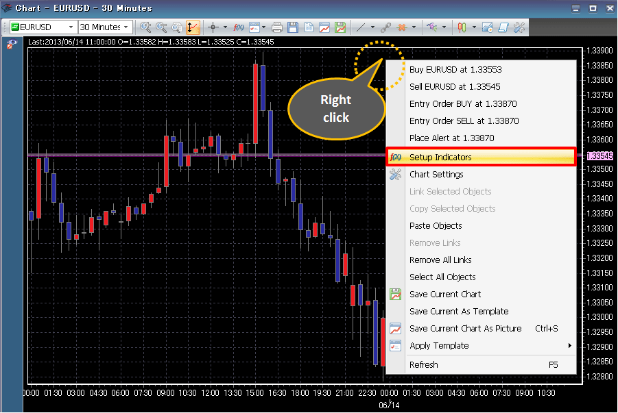This screenshot has width=618, height=413.
Task: Open the EURUSD symbol combo box
Action: click(x=43, y=27)
